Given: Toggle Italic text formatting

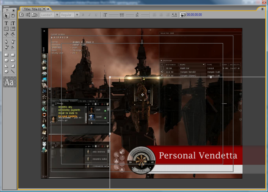Looking at the screenshot, I should pyautogui.click(x=89, y=15).
